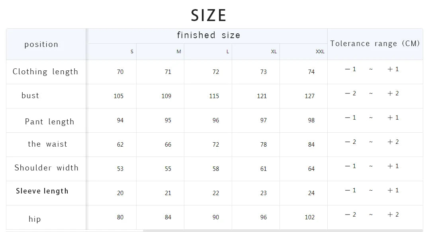Select the XL size column header
This screenshot has height=240, width=430.
click(x=274, y=52)
